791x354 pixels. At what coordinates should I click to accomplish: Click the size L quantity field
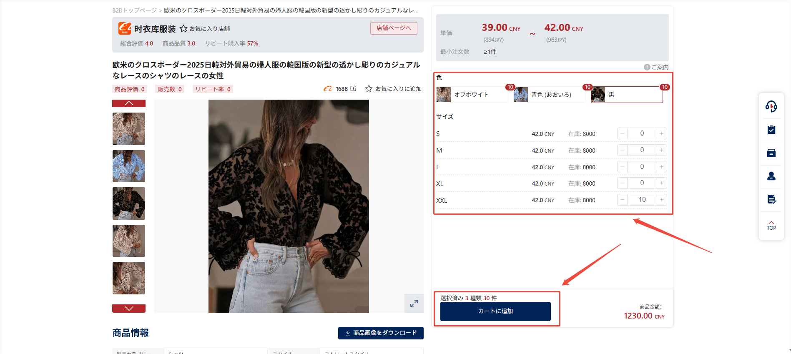tap(642, 167)
